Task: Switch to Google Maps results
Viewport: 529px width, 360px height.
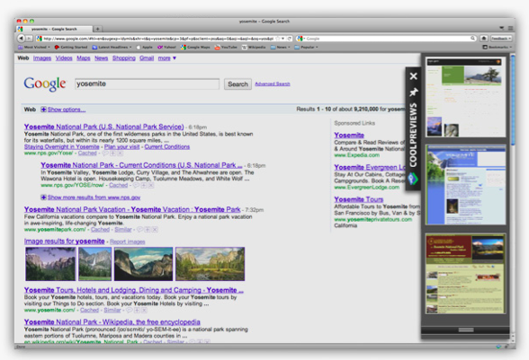Action: pyautogui.click(x=84, y=58)
